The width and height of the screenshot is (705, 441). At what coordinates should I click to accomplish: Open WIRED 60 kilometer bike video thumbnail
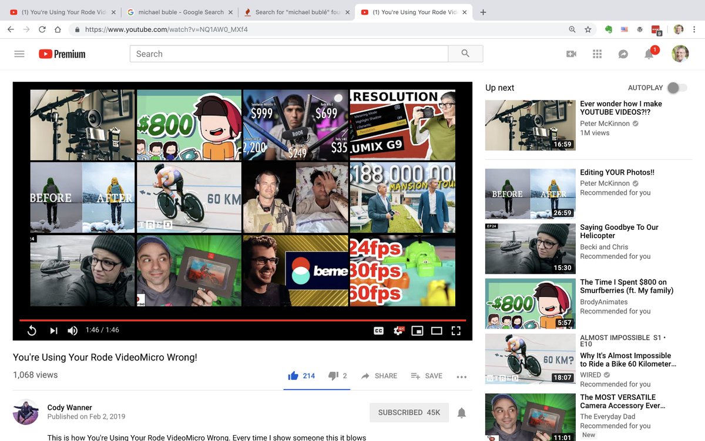(x=531, y=359)
